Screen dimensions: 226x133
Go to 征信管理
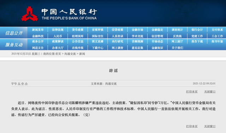click(157, 36)
